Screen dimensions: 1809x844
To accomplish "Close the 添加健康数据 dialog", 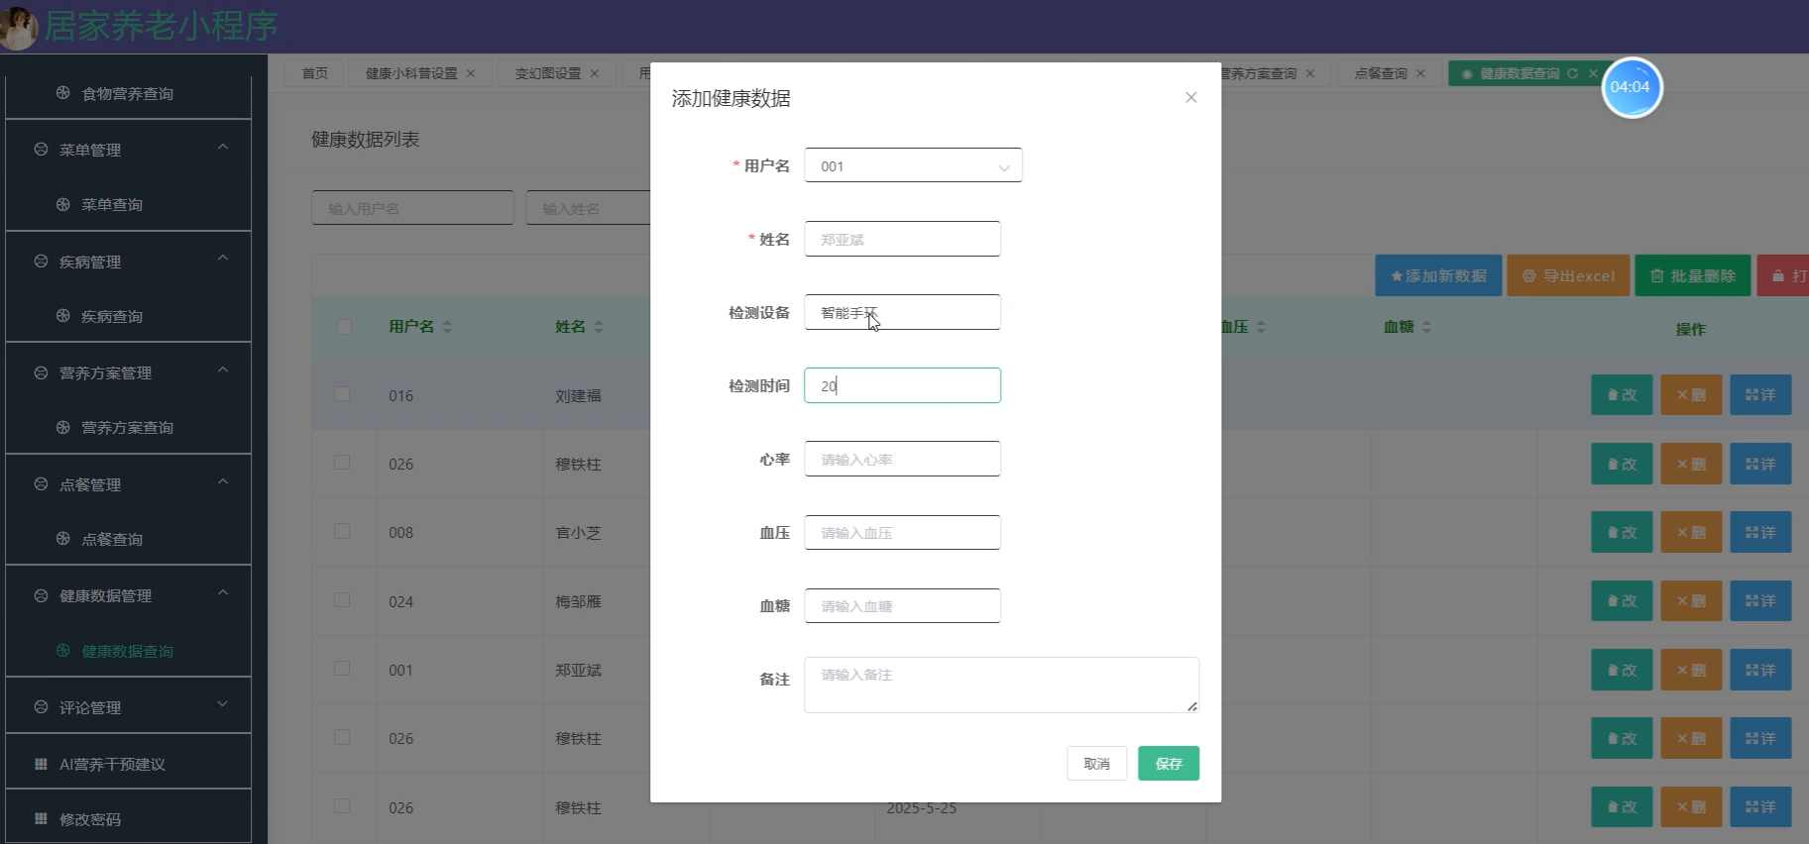I will click(1191, 97).
